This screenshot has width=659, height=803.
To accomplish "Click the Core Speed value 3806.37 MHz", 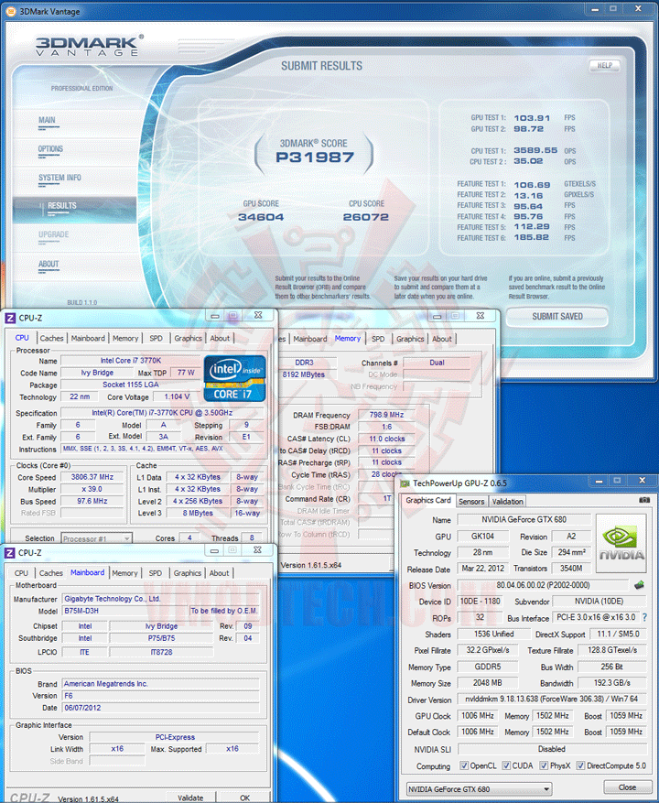I will (x=92, y=477).
